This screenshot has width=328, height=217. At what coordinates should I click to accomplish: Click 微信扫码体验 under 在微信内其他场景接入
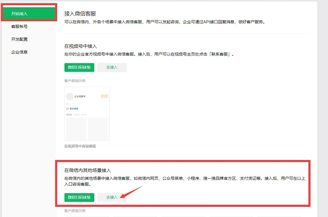point(79,197)
